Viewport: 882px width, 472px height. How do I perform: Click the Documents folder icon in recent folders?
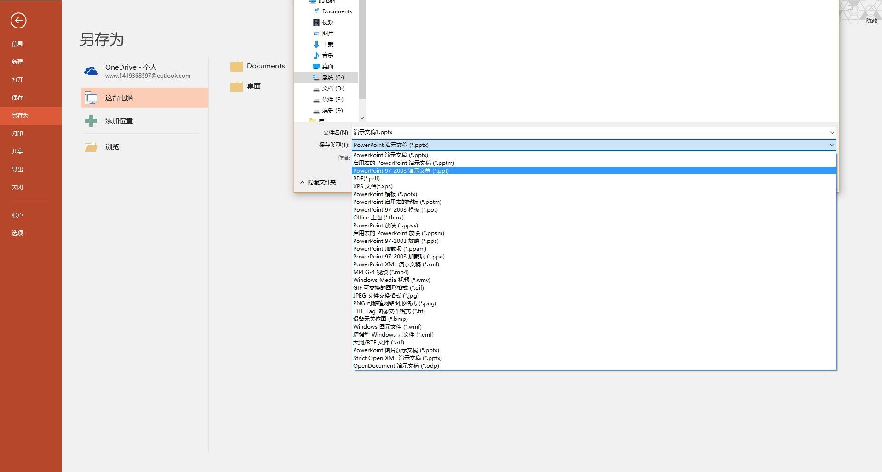pos(236,67)
